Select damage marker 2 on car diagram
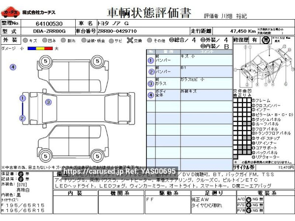Viewport: 295px width, 221px height. click(x=22, y=118)
